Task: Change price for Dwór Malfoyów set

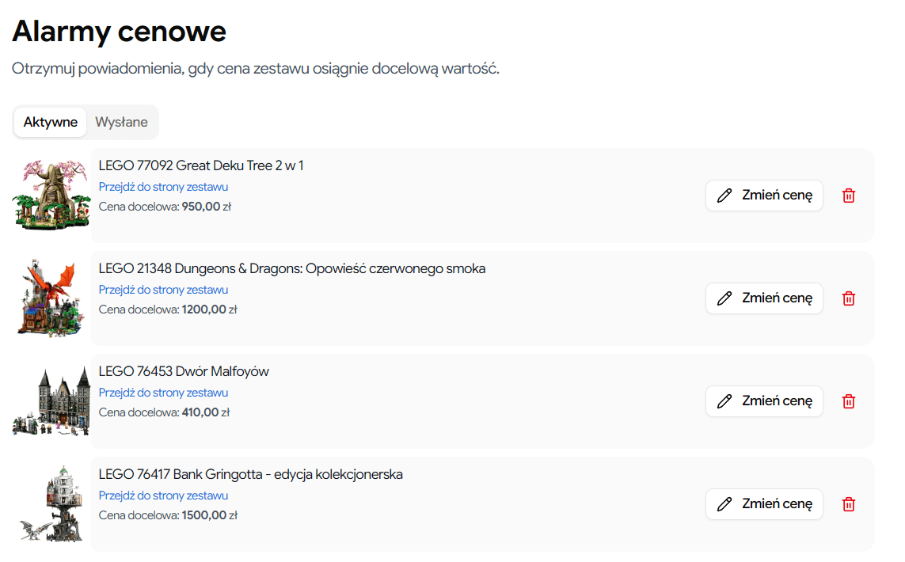Action: coord(764,401)
